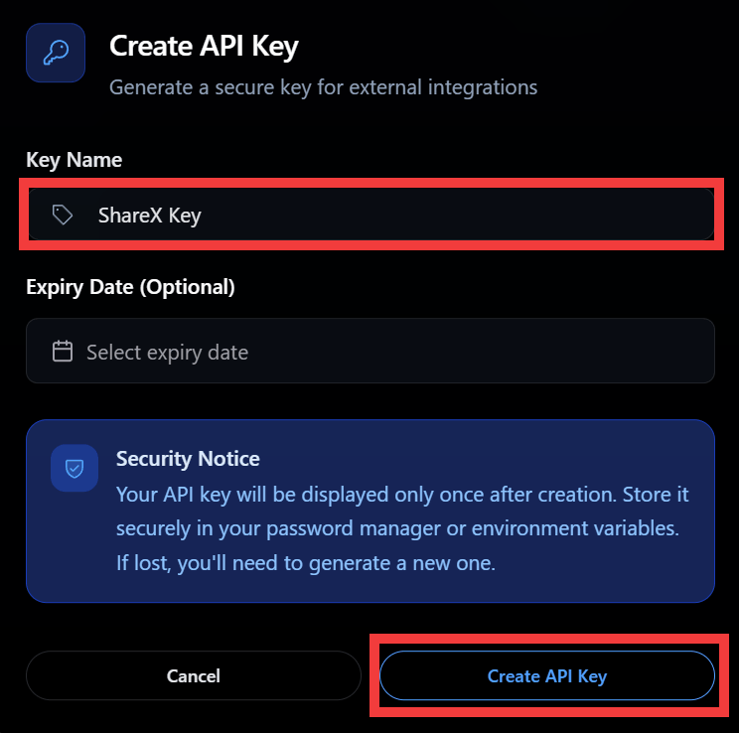
Task: Click the shield icon in Security Notice
Action: (74, 468)
